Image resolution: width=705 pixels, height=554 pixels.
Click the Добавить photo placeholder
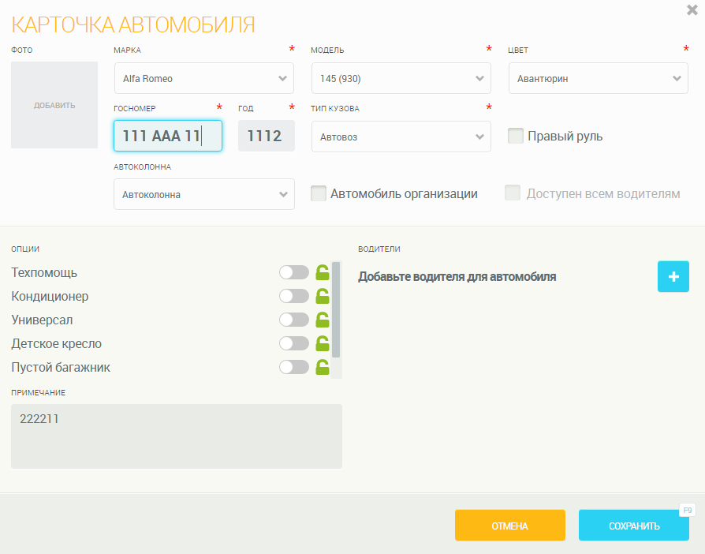click(54, 105)
